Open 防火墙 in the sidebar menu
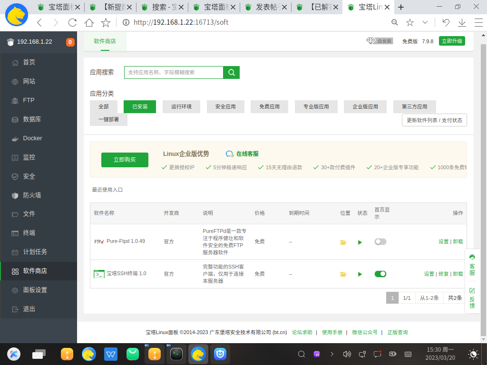 tap(32, 195)
